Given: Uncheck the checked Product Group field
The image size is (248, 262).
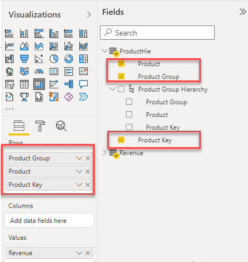Looking at the screenshot, I should (121, 76).
